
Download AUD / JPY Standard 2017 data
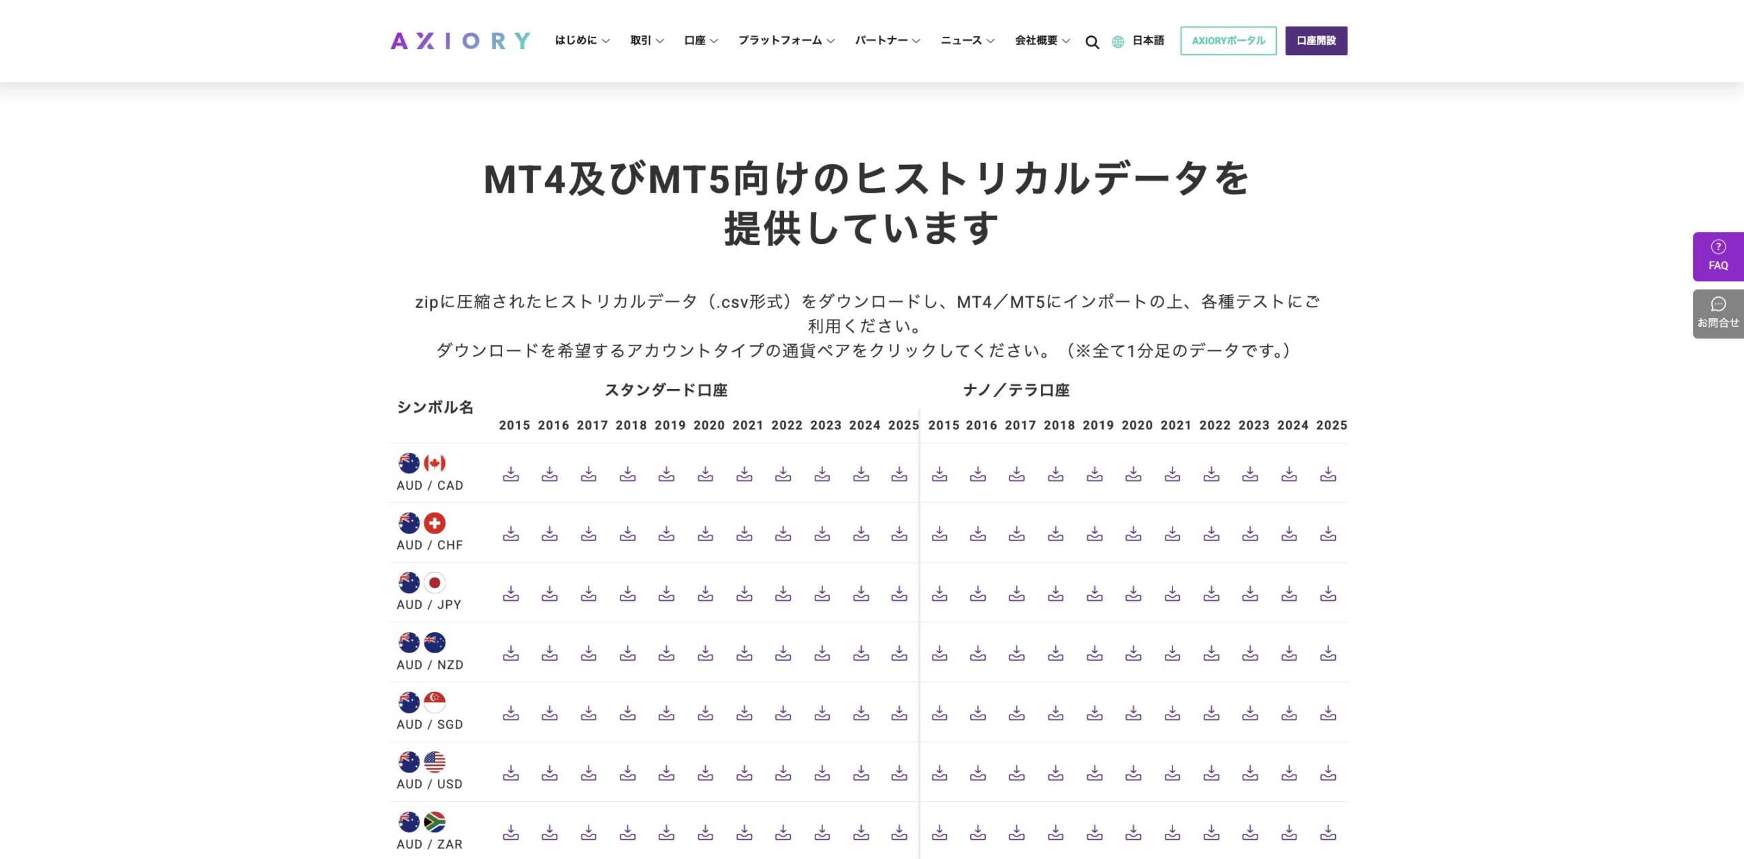coord(589,594)
